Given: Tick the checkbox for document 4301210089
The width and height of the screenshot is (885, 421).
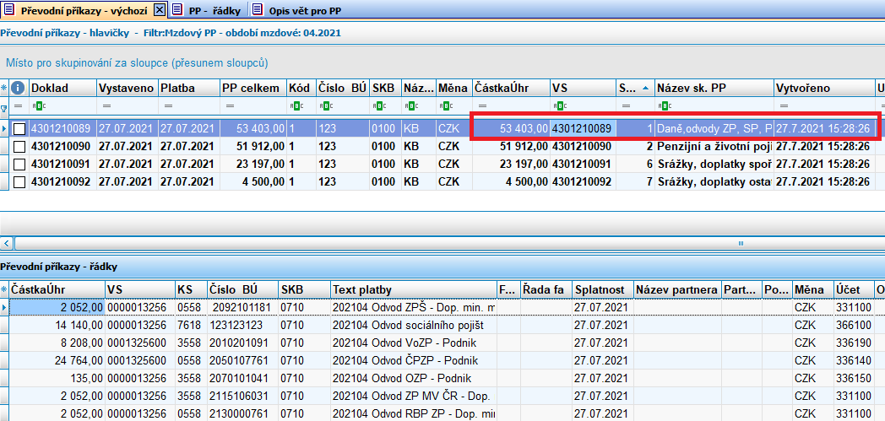Looking at the screenshot, I should tap(19, 129).
